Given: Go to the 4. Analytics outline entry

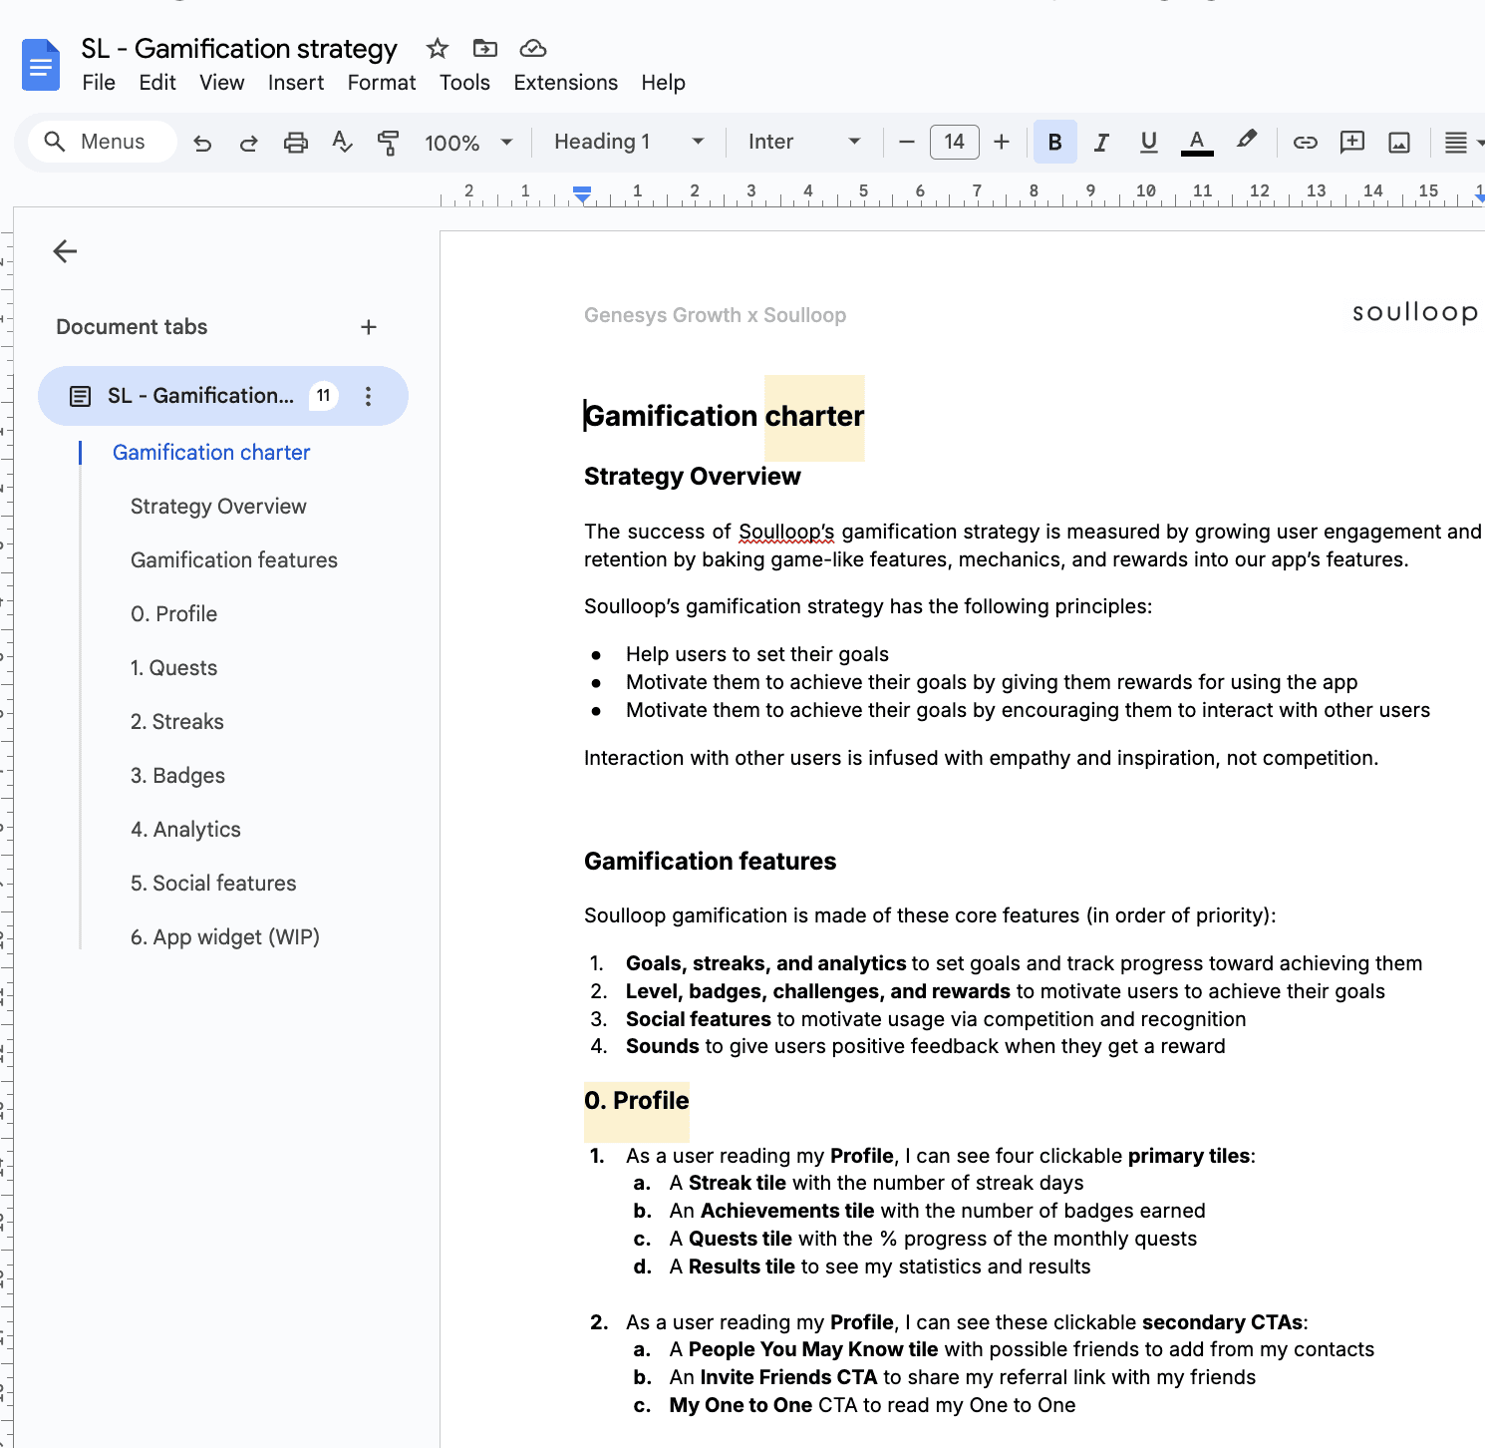Looking at the screenshot, I should pos(185,830).
